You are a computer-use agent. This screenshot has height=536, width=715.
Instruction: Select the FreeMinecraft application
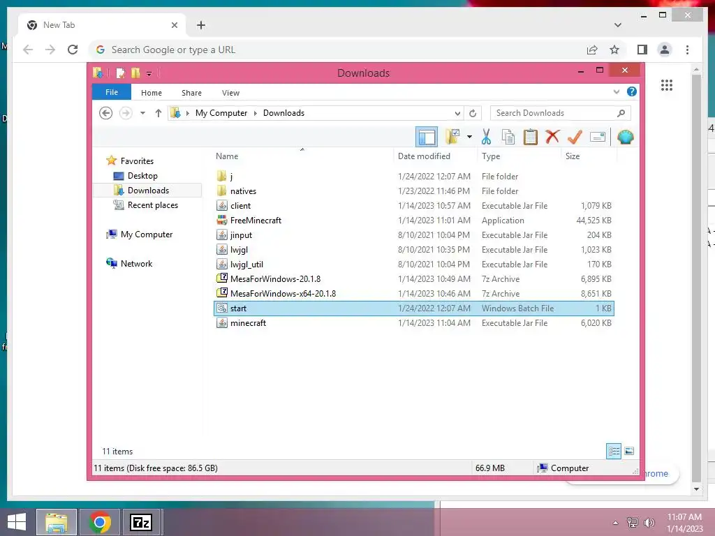pos(414,220)
